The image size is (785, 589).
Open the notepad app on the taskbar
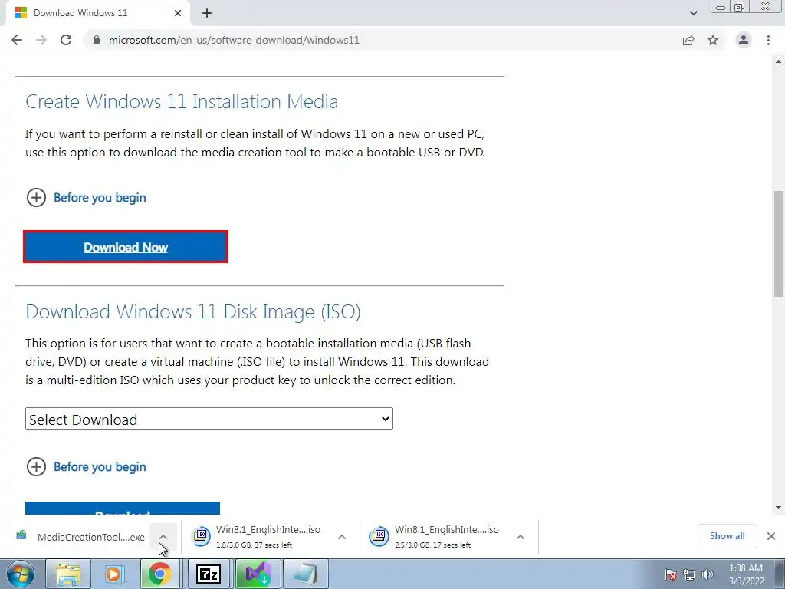pos(306,574)
